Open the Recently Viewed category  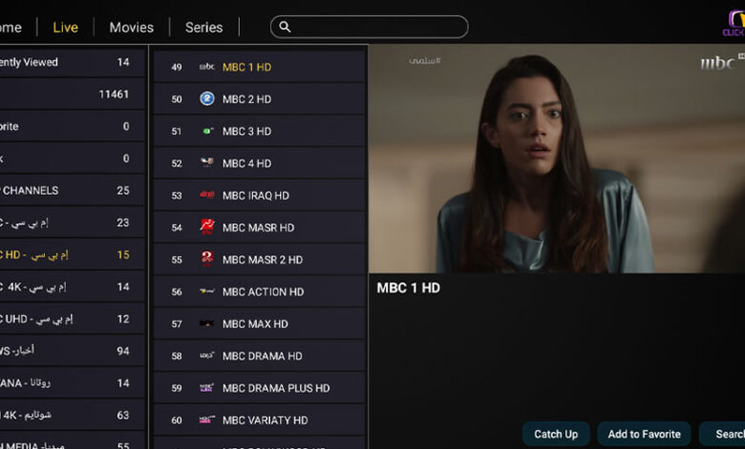pos(72,62)
